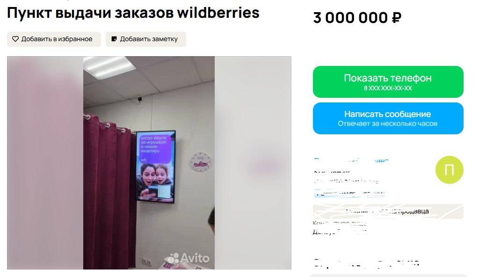The height and width of the screenshot is (277, 479).
Task: Open the main listing photo
Action: tap(149, 163)
